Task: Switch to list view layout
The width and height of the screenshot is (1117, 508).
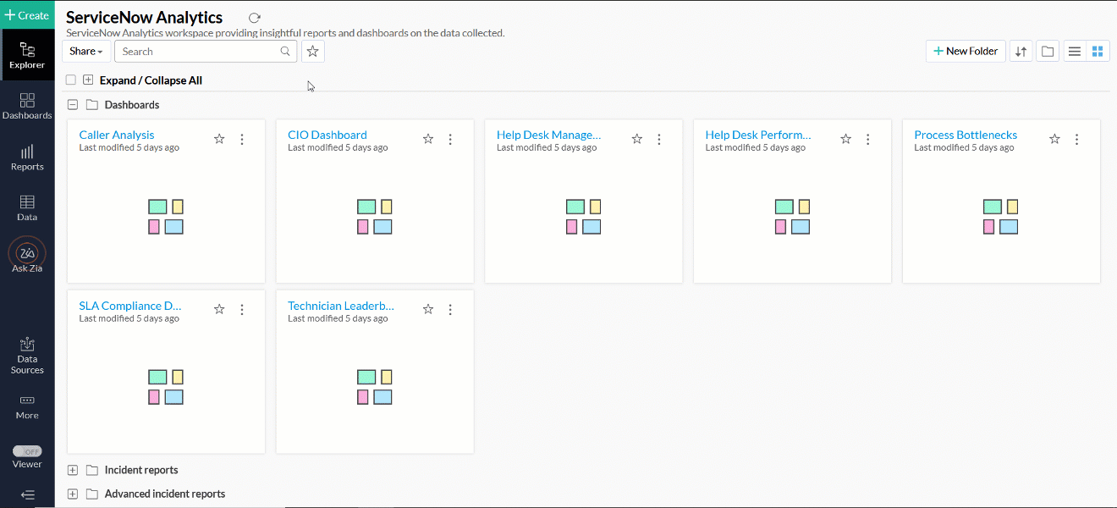Action: click(x=1074, y=51)
